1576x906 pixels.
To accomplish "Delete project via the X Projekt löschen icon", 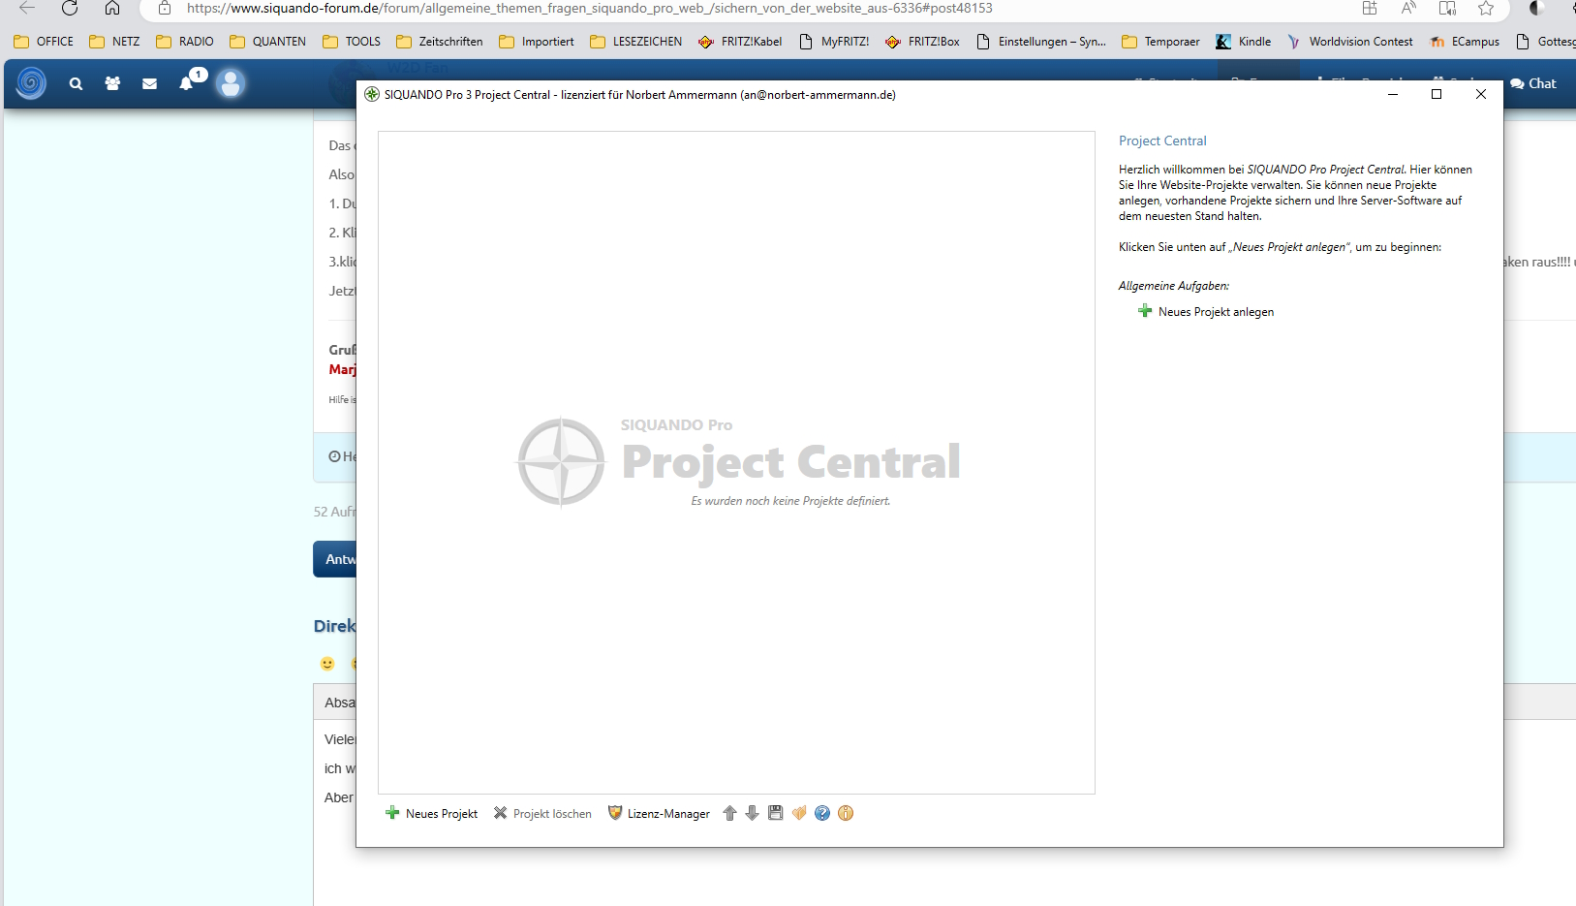I will pyautogui.click(x=542, y=813).
